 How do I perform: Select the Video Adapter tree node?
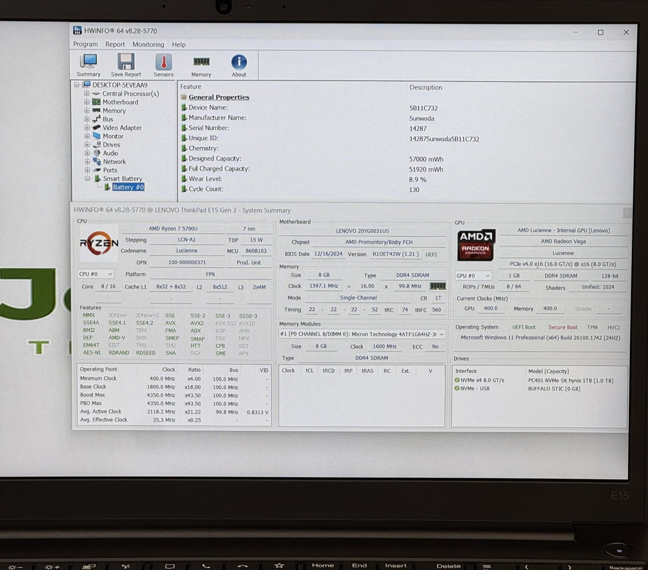click(122, 128)
